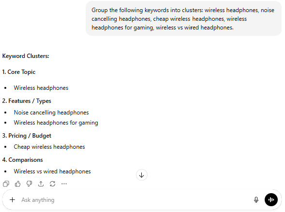The width and height of the screenshot is (285, 212).
Task: Start voice mode with waveform button
Action: pyautogui.click(x=271, y=199)
